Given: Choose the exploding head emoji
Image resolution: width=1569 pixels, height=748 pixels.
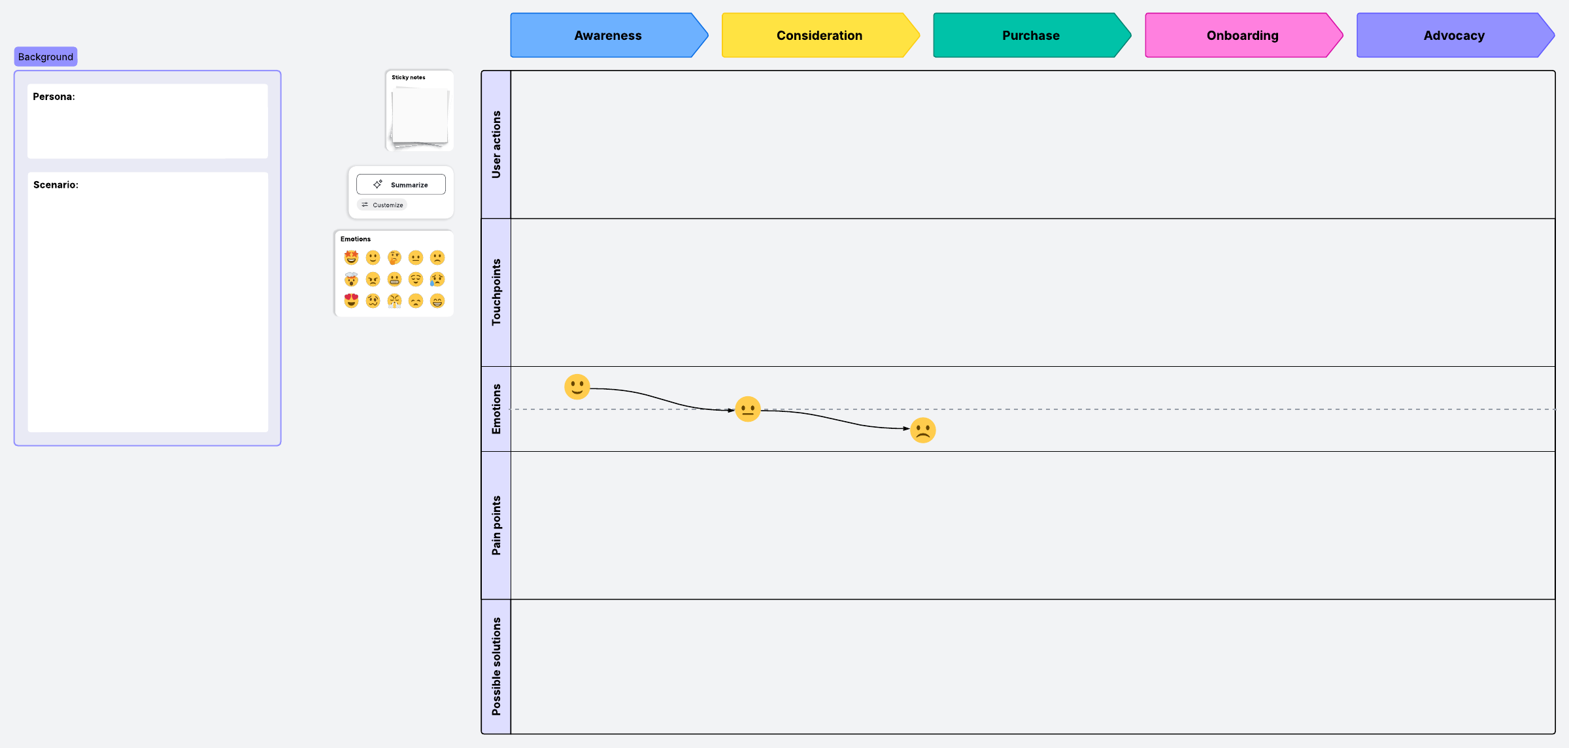Looking at the screenshot, I should (x=351, y=280).
